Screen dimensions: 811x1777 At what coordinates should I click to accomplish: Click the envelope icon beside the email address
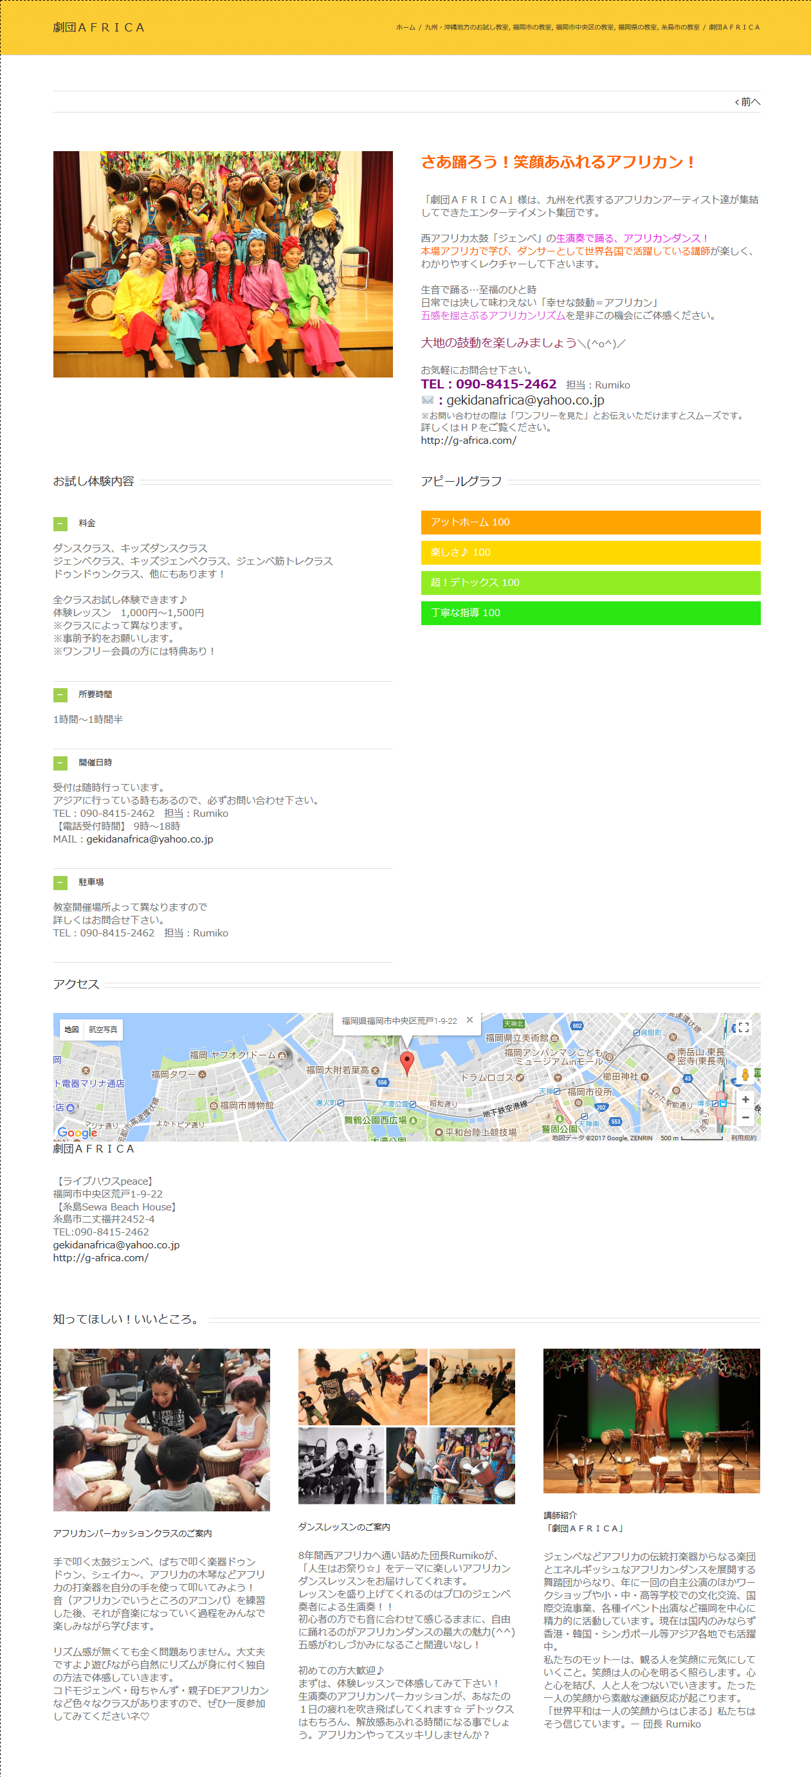(x=428, y=400)
